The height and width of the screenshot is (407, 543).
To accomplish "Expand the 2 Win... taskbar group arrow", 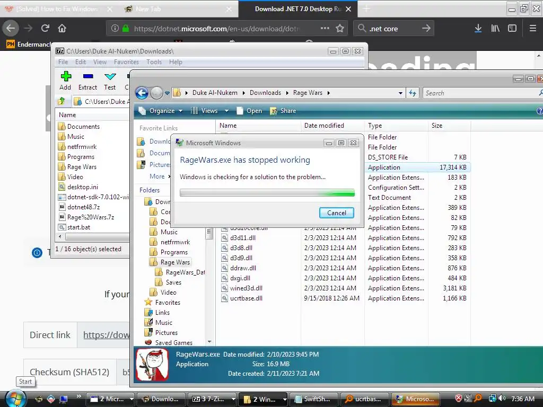I will coord(284,399).
